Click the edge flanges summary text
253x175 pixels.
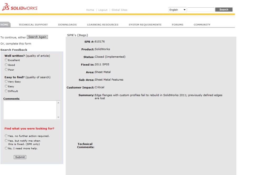pyautogui.click(x=158, y=97)
